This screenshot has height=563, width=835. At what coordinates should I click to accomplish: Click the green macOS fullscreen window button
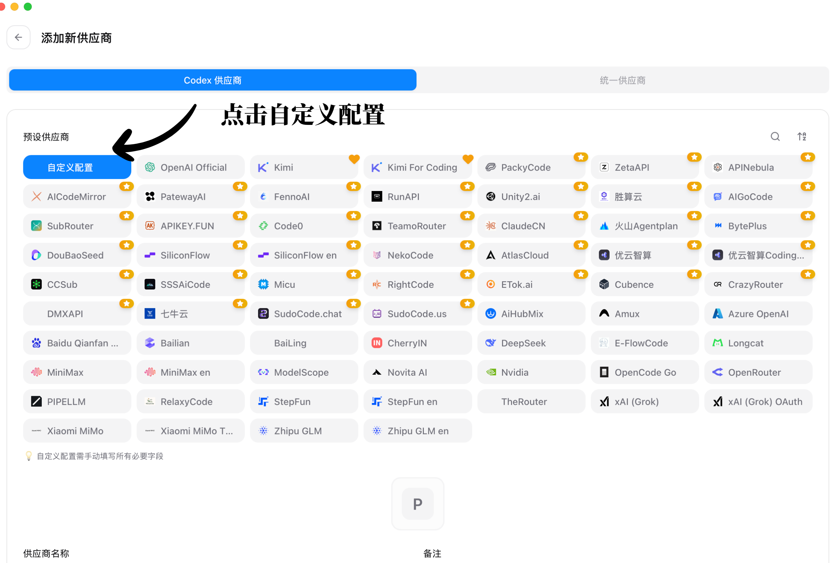(28, 6)
